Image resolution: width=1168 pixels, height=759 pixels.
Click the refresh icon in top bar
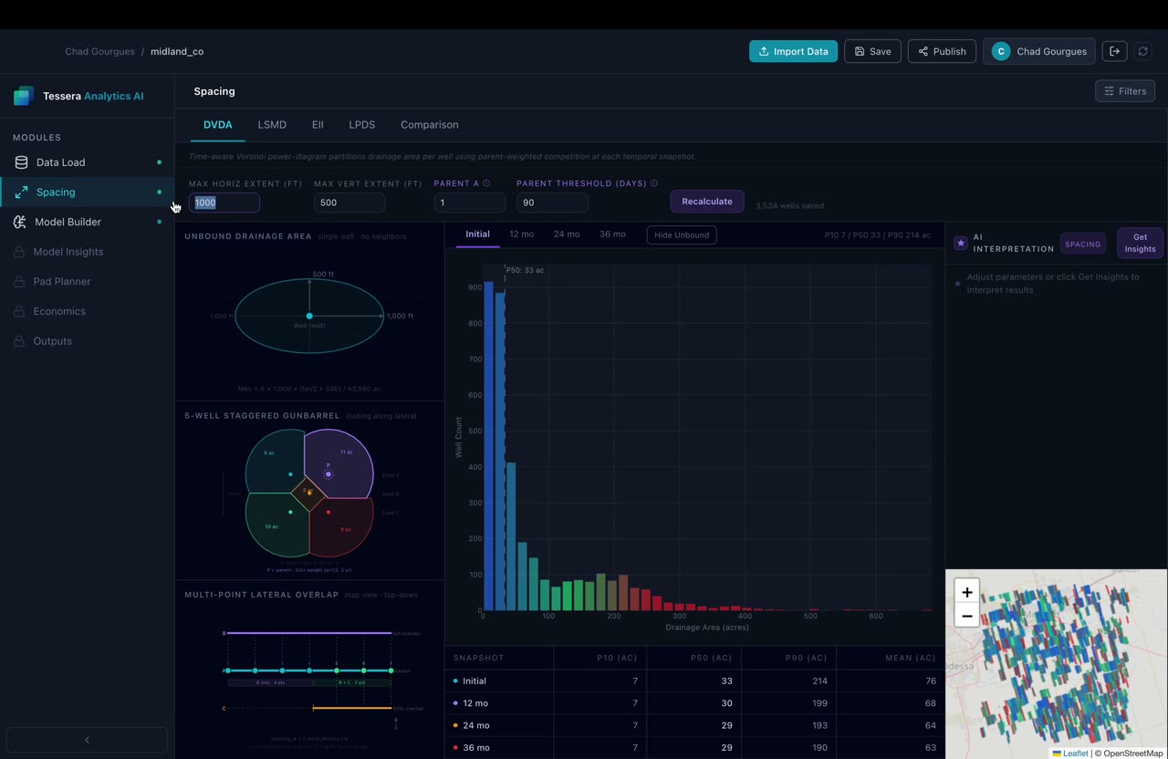click(1142, 51)
